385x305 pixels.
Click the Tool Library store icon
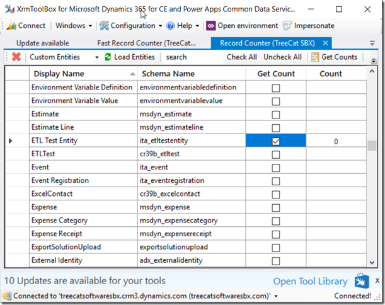(362, 280)
